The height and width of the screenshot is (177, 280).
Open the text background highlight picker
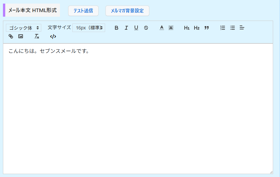(171, 28)
